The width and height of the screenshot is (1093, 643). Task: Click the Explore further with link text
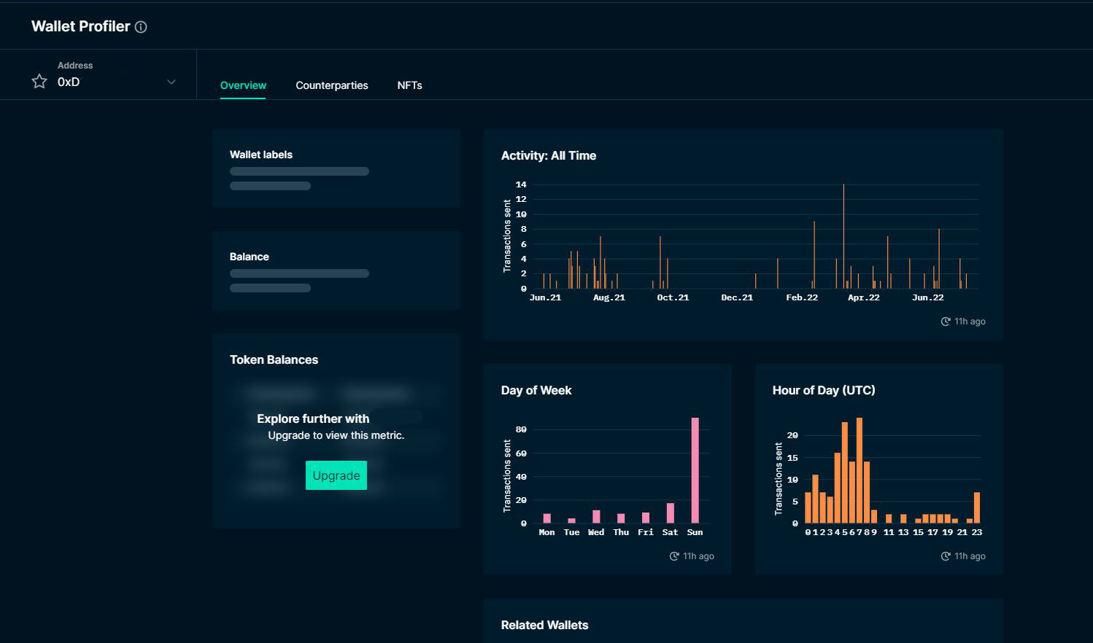tap(313, 418)
